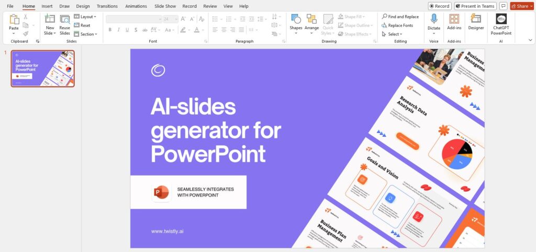Open the Change Case menu

click(170, 30)
